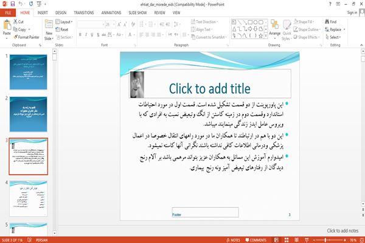The height and width of the screenshot is (243, 365).
Task: Open the FILE tab
Action: (x=8, y=13)
